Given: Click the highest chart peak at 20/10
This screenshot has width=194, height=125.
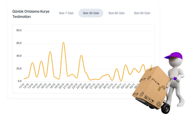Looking at the screenshot, I should [63, 42].
